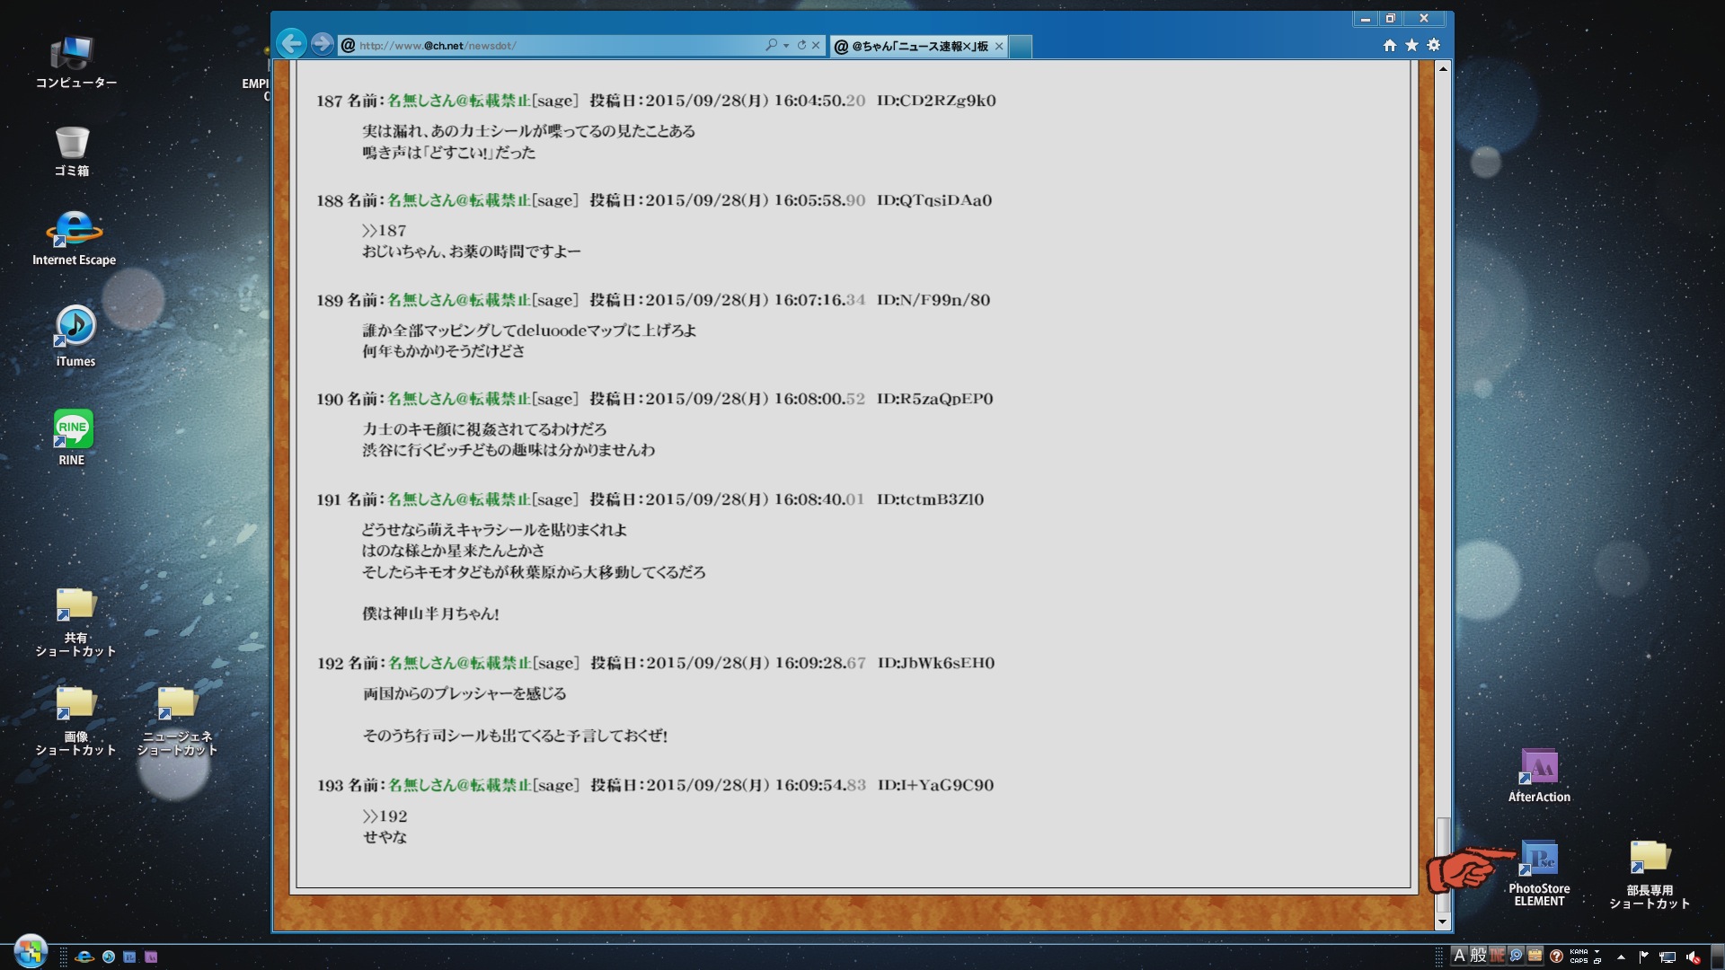Open the blank new tab button
1725x970 pixels.
coord(1021,46)
